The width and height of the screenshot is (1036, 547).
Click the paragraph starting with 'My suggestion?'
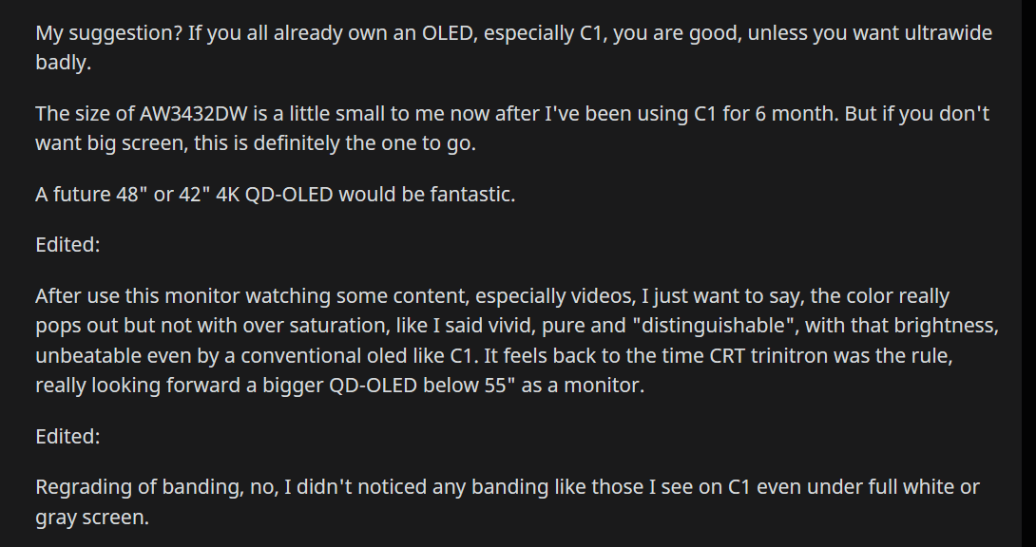[514, 47]
